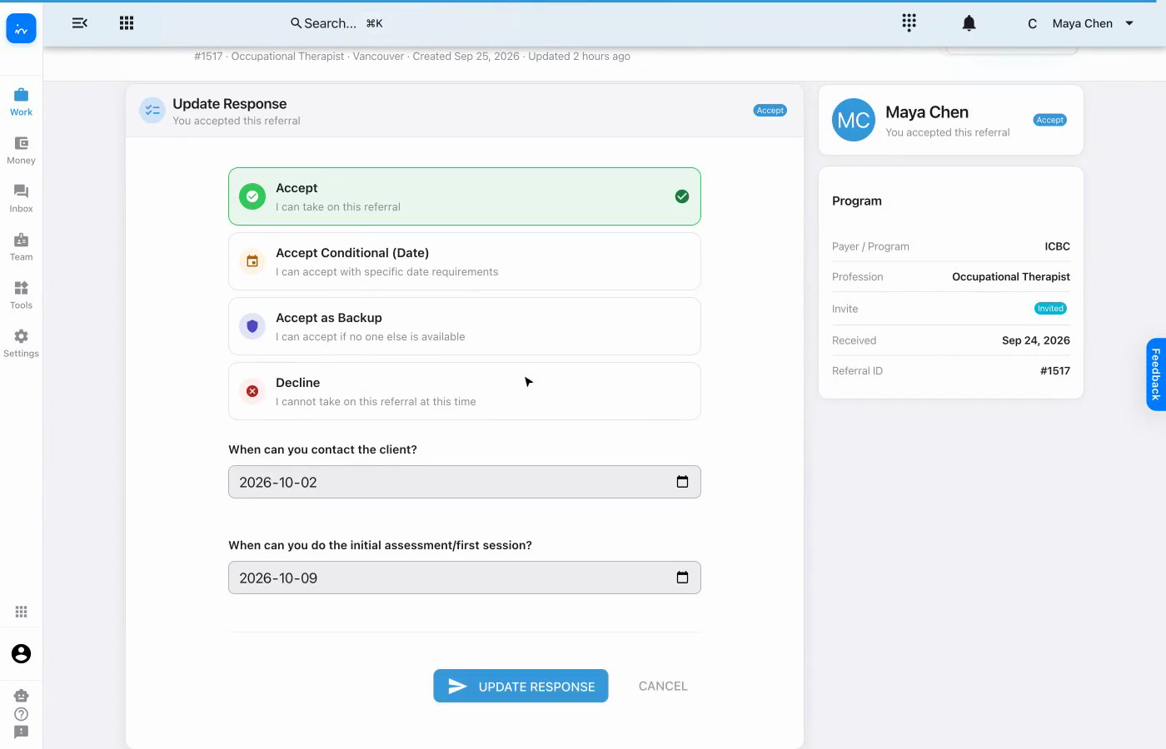
Task: Open the apps grid icon beside the menu toggle
Action: pos(127,23)
